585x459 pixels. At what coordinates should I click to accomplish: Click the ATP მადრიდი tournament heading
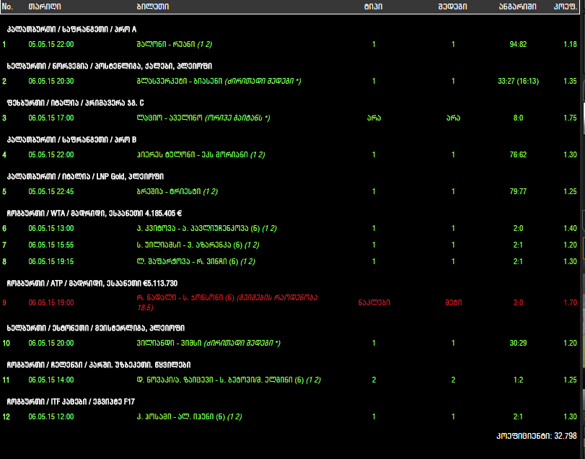[92, 283]
